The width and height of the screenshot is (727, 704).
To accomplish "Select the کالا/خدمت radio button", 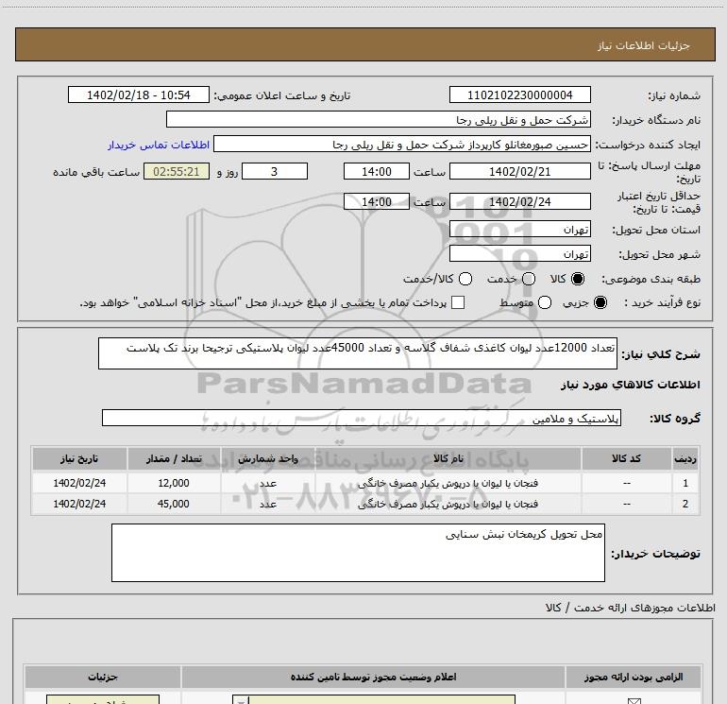I will pyautogui.click(x=465, y=279).
